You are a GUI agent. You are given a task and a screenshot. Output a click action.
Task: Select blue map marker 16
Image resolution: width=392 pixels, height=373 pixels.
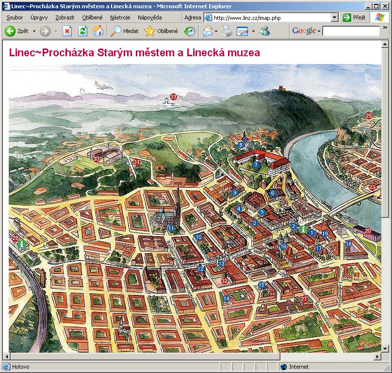(283, 246)
